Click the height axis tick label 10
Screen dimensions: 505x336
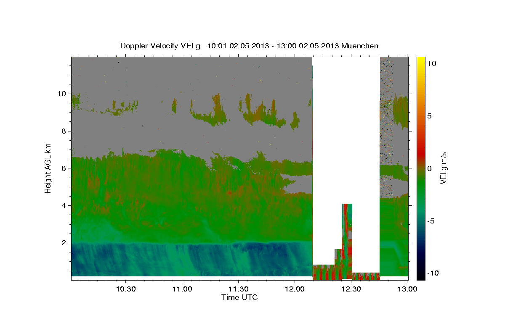coord(61,94)
